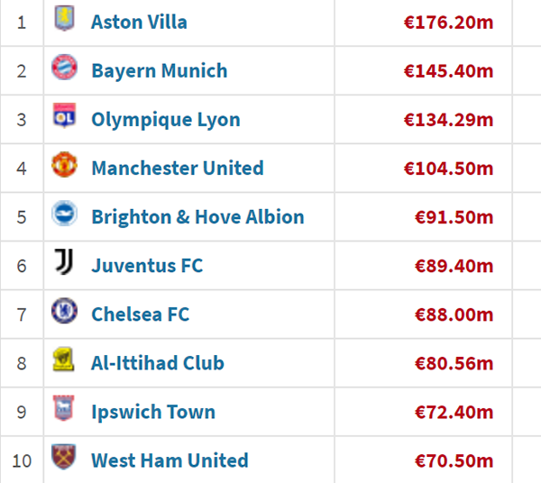Image resolution: width=541 pixels, height=483 pixels.
Task: Open the Bayern Munich club link
Action: pyautogui.click(x=159, y=70)
